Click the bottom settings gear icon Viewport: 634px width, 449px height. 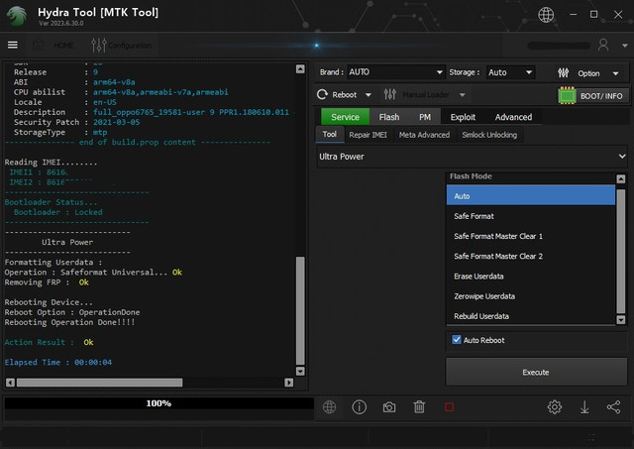tap(555, 407)
